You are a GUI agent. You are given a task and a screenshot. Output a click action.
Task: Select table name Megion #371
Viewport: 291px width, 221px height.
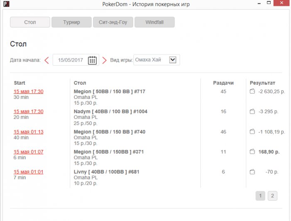point(109,152)
